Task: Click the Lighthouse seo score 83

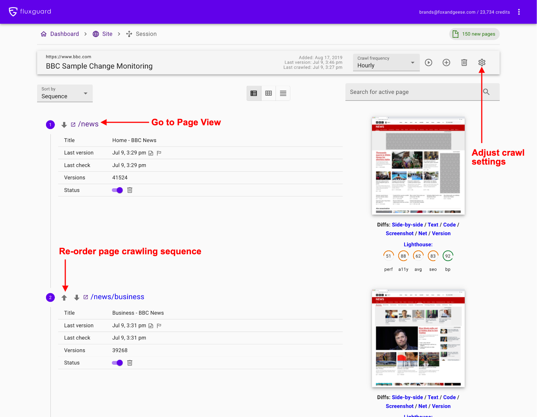Action: click(x=433, y=256)
